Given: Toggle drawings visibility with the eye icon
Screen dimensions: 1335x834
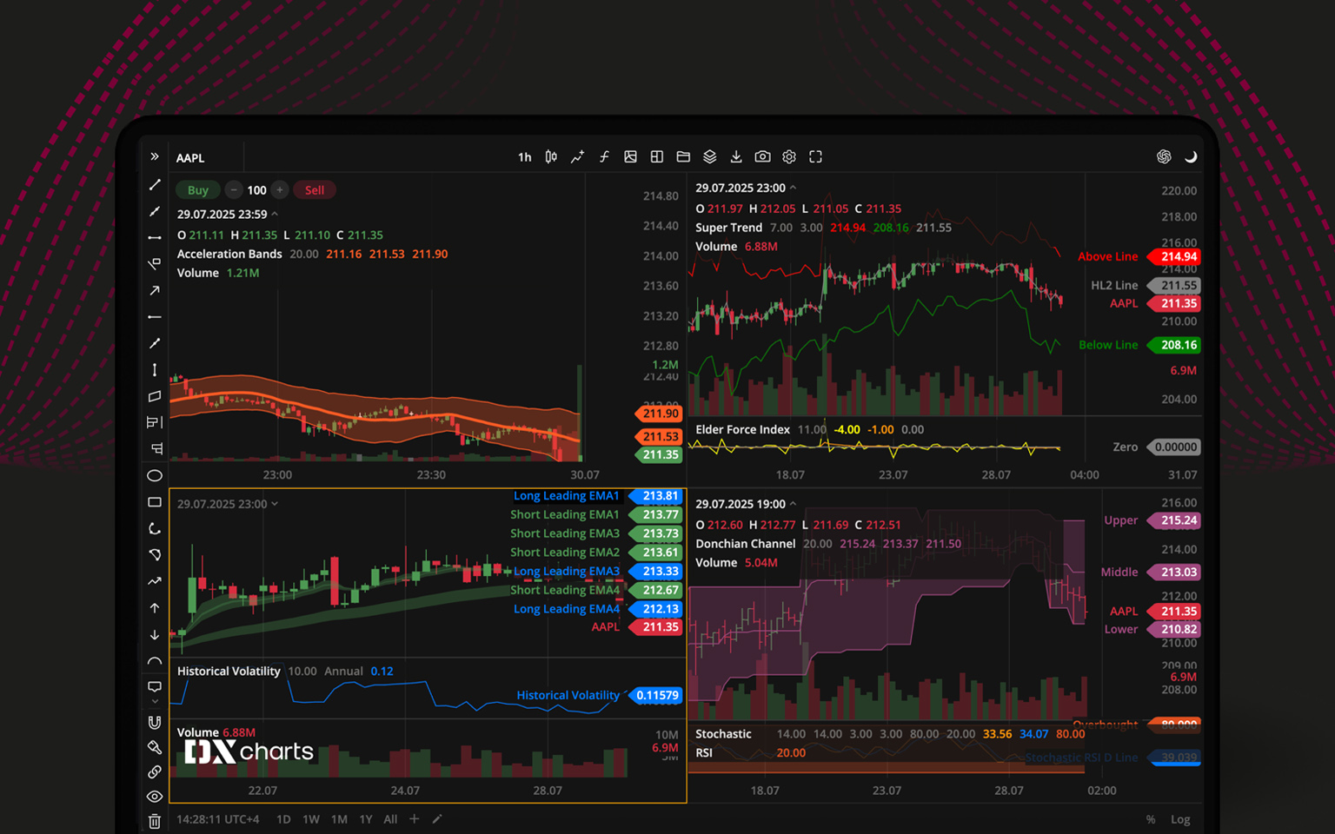Looking at the screenshot, I should [155, 797].
